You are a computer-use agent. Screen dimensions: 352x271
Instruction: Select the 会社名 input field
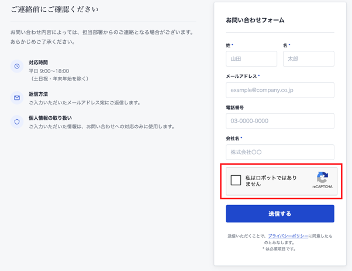[x=280, y=152]
